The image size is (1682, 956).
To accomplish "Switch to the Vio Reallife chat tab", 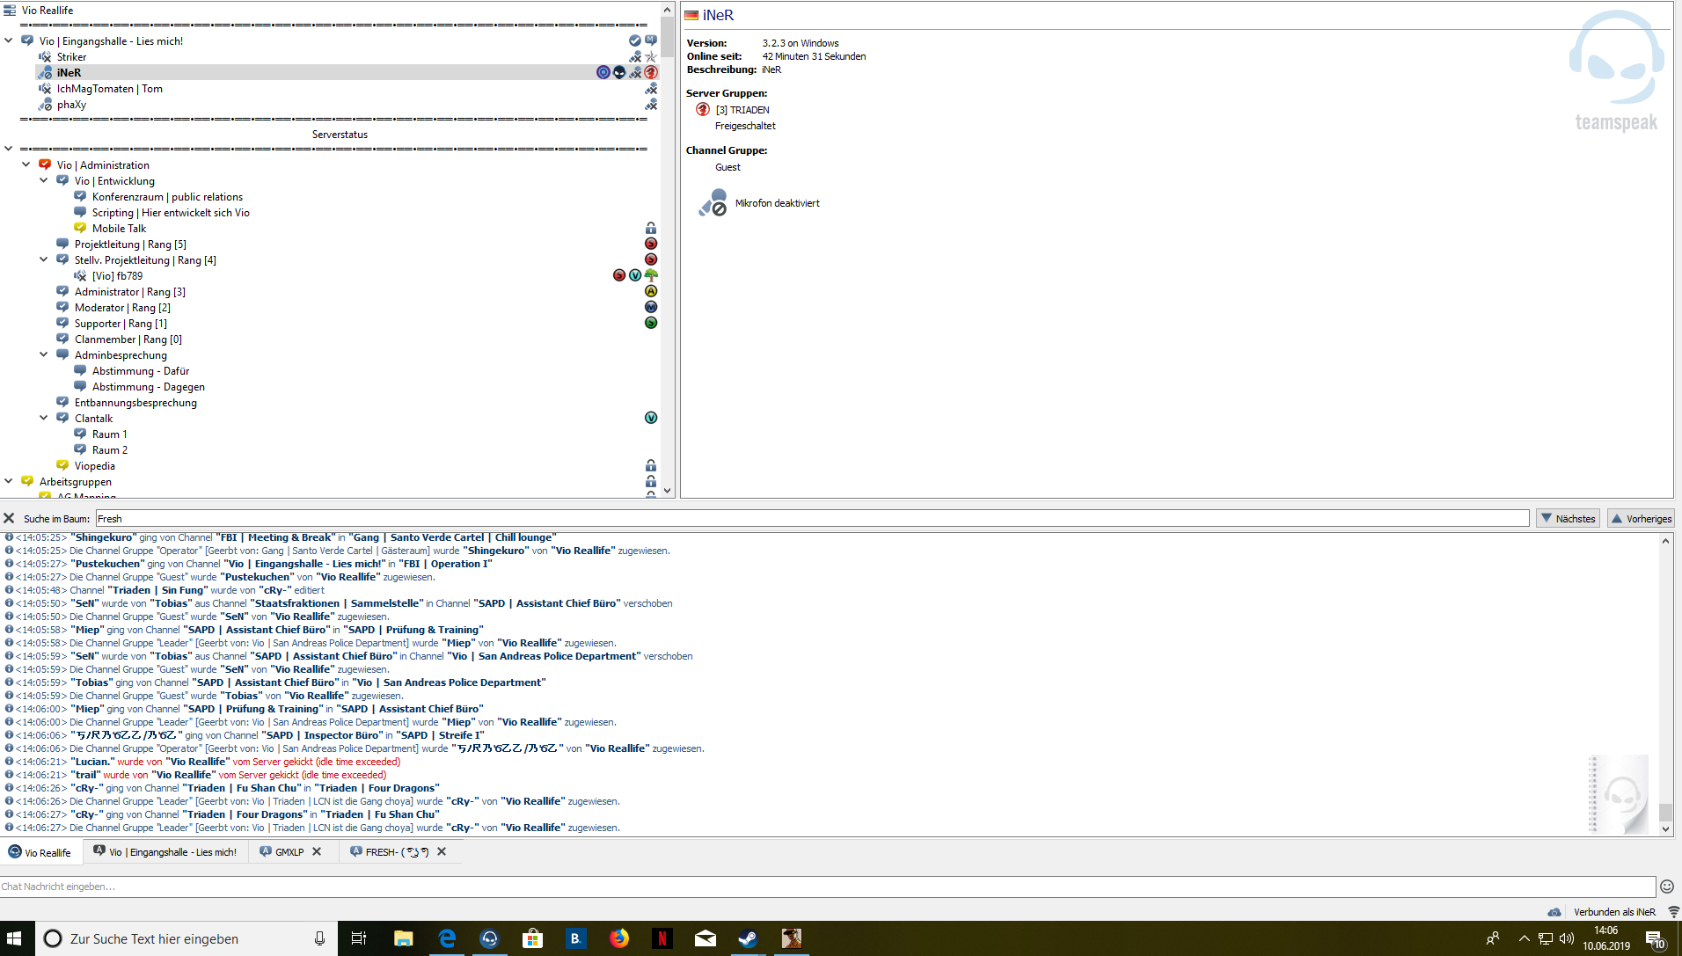I will tap(40, 852).
